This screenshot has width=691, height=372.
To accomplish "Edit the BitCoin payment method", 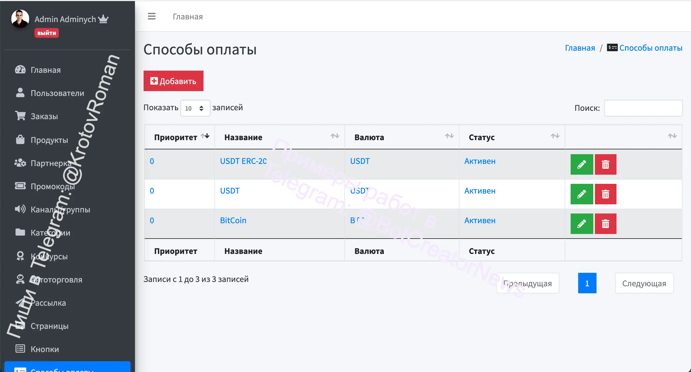I will pyautogui.click(x=582, y=224).
